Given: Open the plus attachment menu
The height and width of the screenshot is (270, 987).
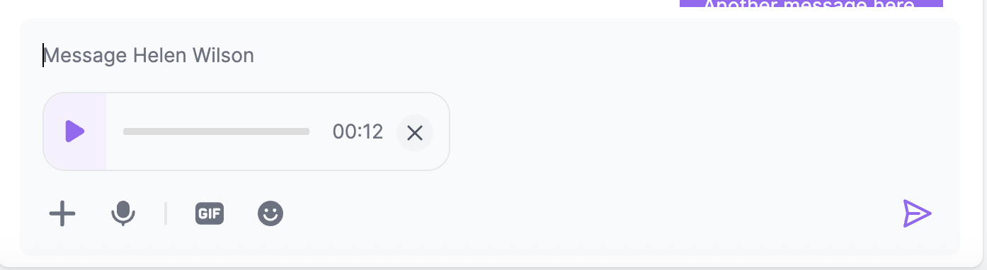Looking at the screenshot, I should (62, 213).
